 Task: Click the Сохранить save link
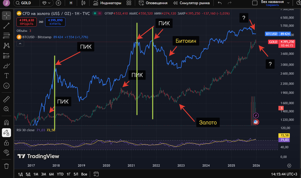tap(272, 5)
